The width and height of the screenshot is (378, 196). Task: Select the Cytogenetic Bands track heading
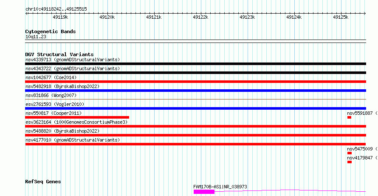pos(51,31)
